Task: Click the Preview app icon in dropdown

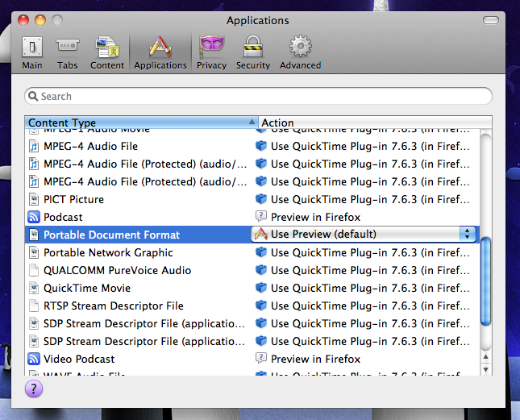Action: click(261, 234)
